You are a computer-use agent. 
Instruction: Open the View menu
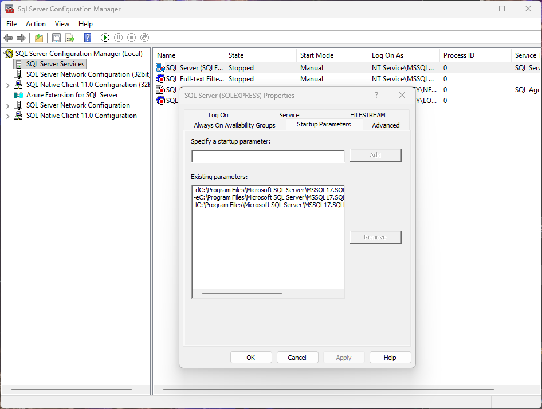point(62,24)
